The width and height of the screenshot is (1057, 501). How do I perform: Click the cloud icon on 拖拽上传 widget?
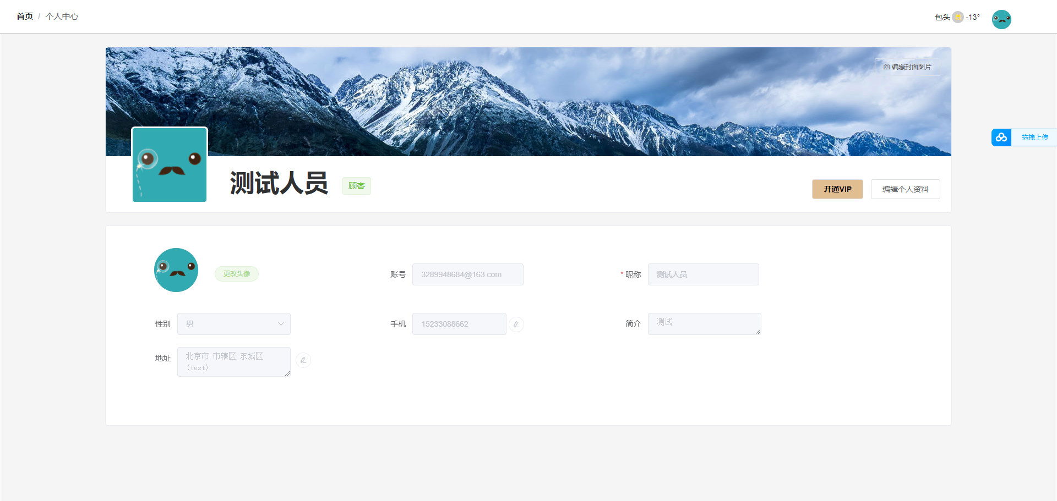point(1001,137)
